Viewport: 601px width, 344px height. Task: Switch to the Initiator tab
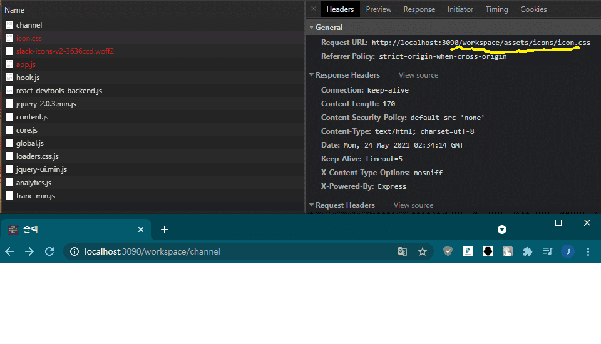[460, 9]
